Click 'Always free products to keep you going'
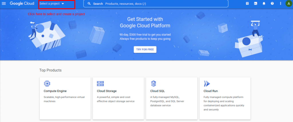This screenshot has width=293, height=122. [145, 39]
